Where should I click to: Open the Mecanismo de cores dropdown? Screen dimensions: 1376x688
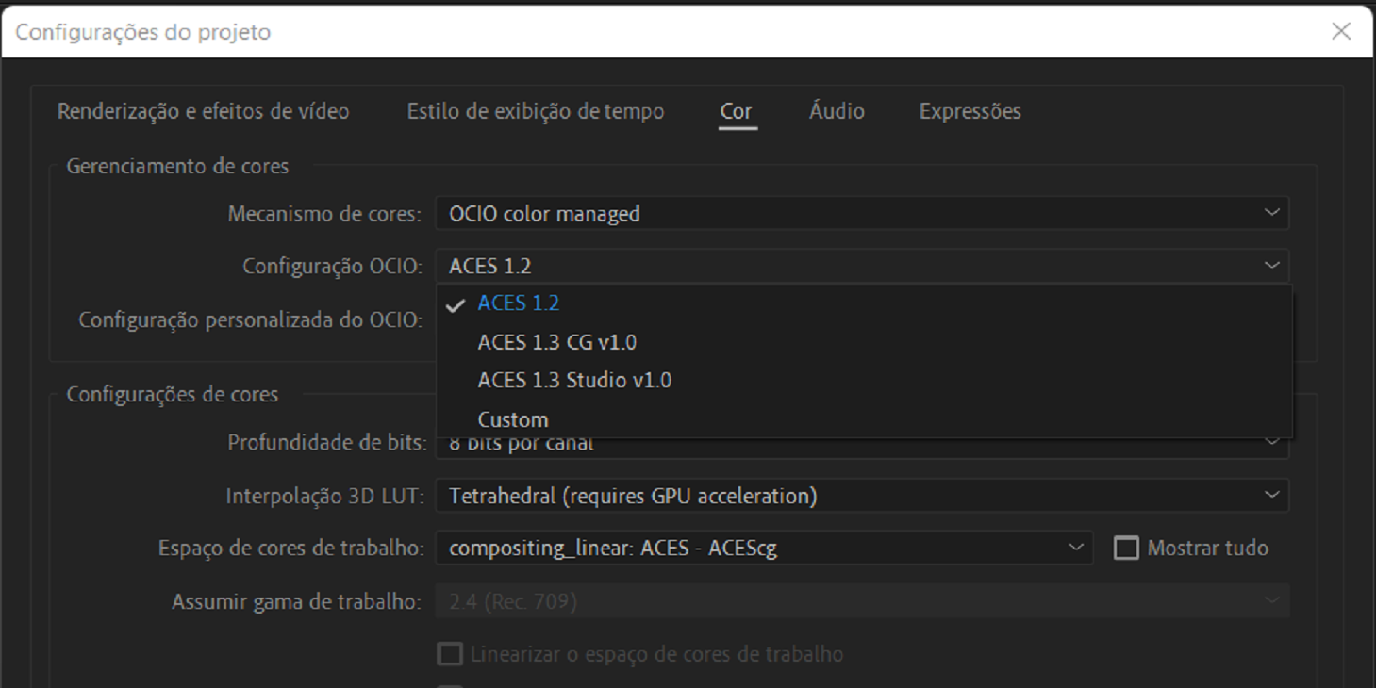click(861, 213)
